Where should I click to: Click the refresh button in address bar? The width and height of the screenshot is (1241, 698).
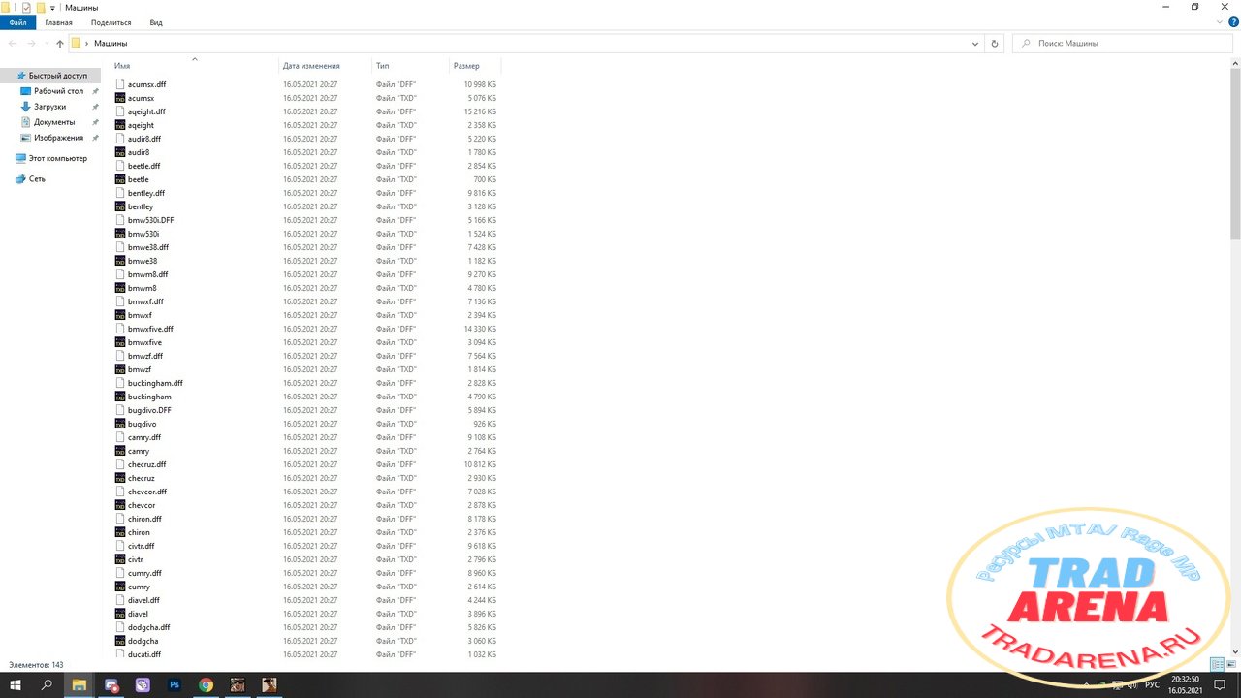pyautogui.click(x=994, y=44)
